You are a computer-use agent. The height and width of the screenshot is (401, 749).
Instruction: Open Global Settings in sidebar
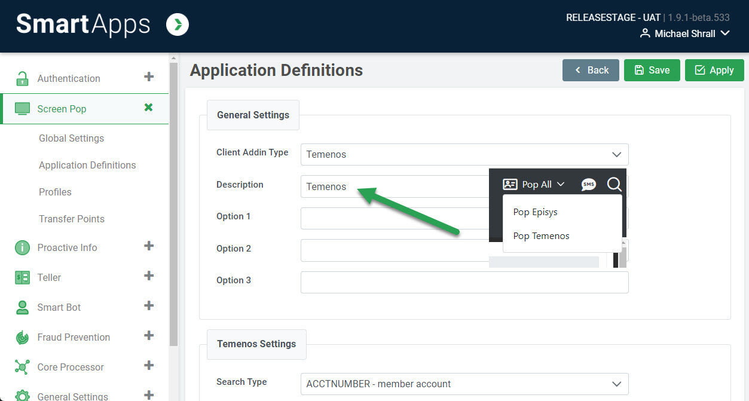pos(71,138)
